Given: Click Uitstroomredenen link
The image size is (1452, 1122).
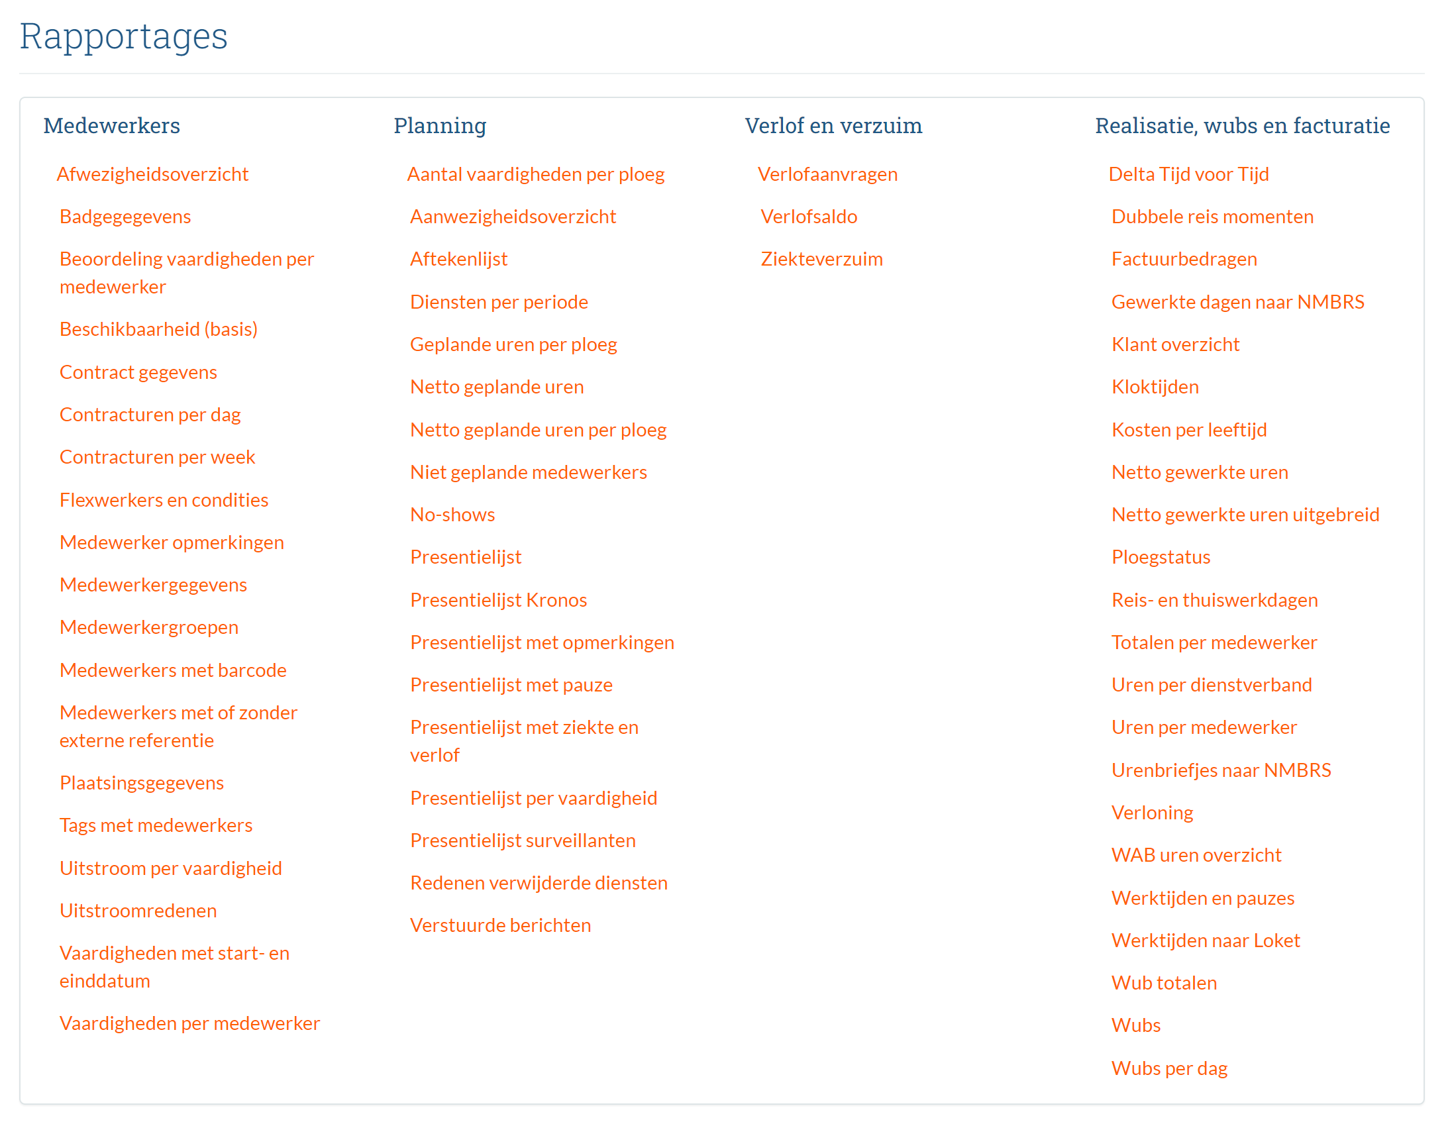Looking at the screenshot, I should (x=138, y=911).
